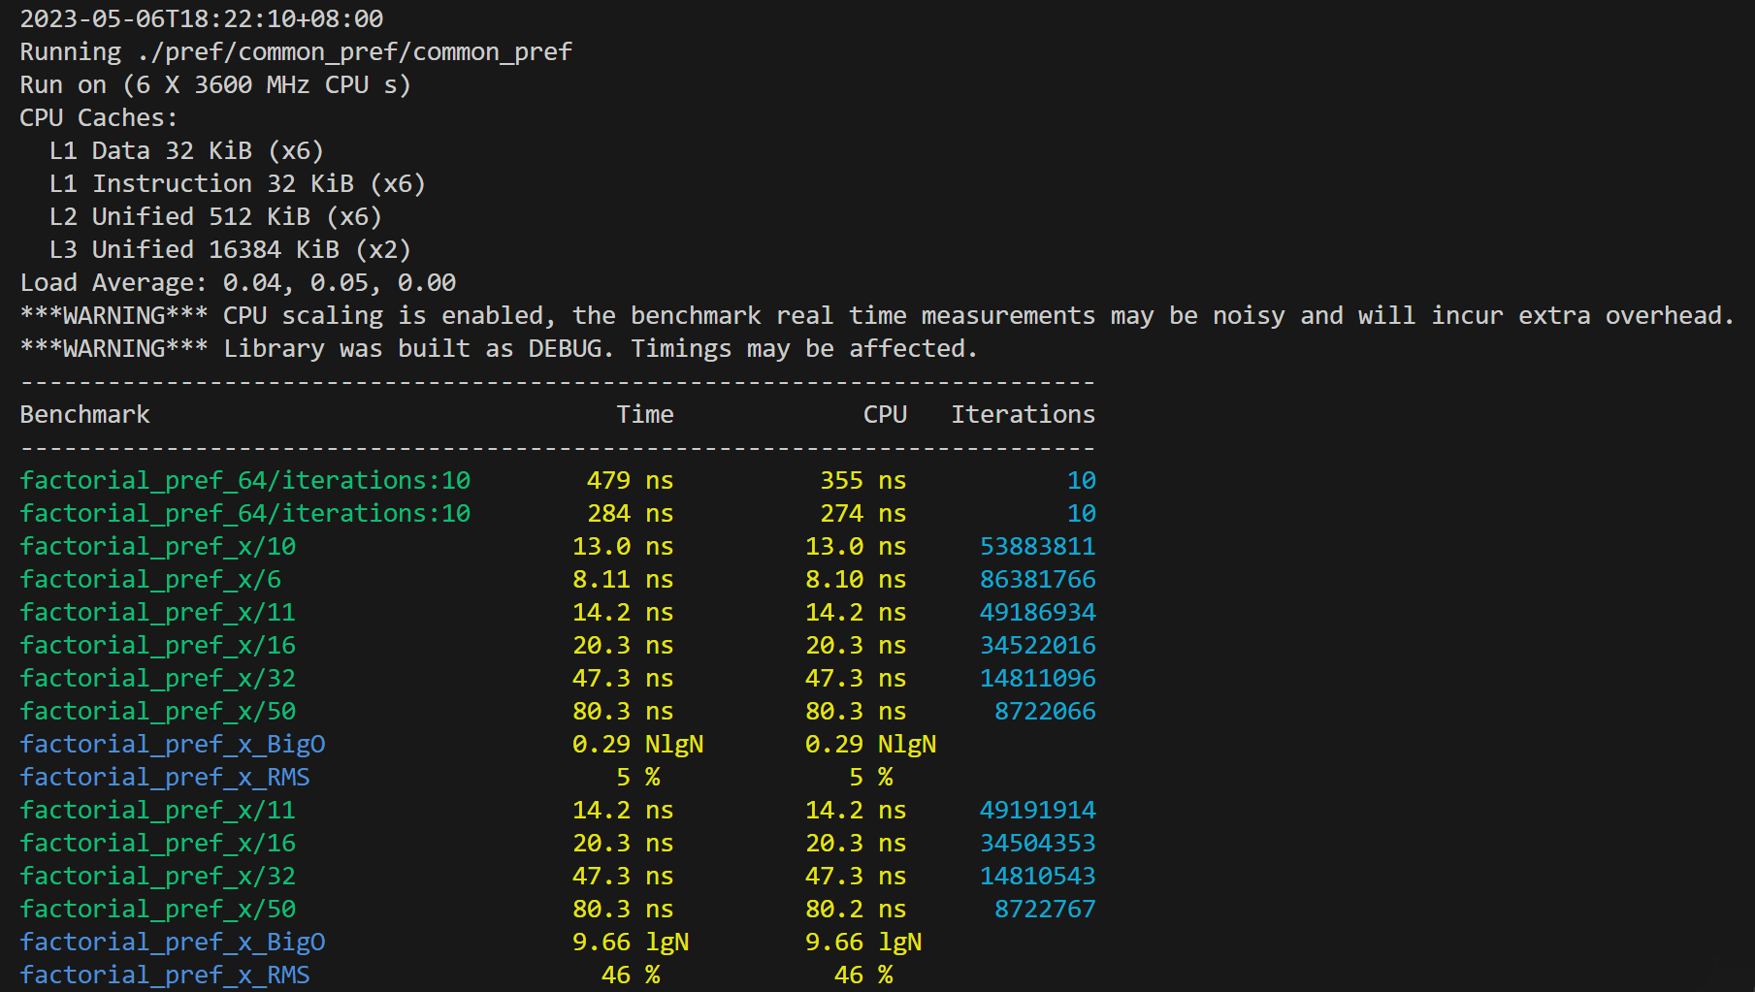The width and height of the screenshot is (1755, 992).
Task: Click the iterations count 14810543
Action: [x=1038, y=876]
